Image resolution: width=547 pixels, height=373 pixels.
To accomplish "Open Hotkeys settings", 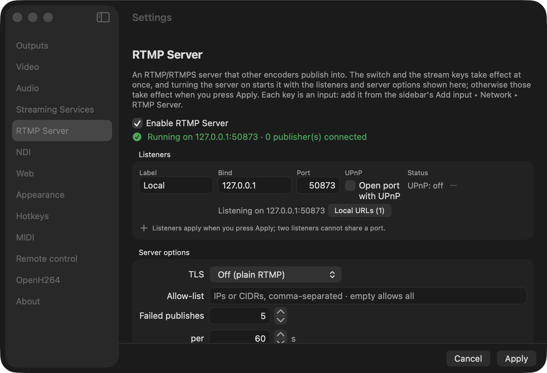I will pyautogui.click(x=62, y=216).
